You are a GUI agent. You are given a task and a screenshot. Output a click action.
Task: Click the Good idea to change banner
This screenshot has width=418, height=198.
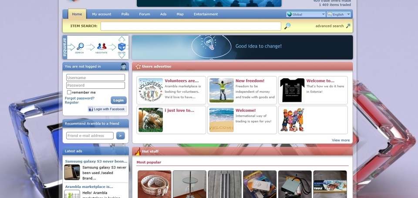(x=243, y=47)
